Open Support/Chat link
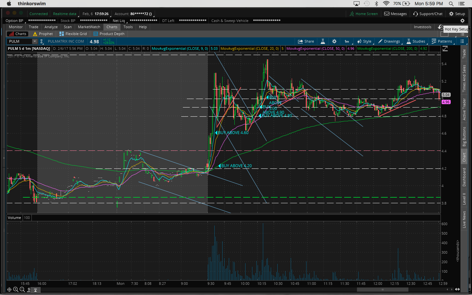Screen dimensions: 472x295 click(x=428, y=14)
